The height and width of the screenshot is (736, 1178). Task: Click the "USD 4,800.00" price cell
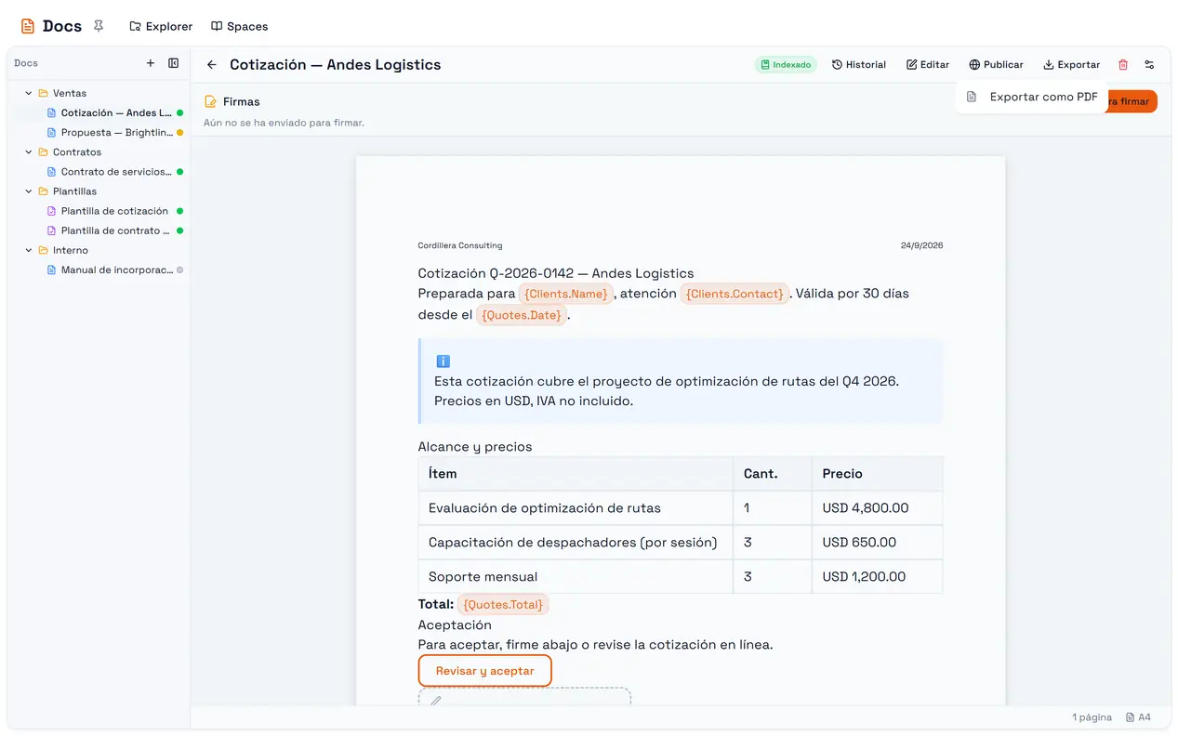[877, 508]
